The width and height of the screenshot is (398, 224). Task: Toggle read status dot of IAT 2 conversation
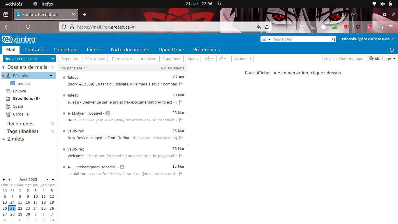(x=64, y=113)
